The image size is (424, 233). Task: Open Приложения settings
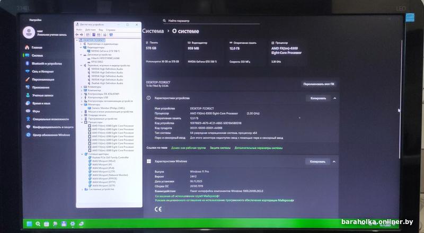point(38,87)
